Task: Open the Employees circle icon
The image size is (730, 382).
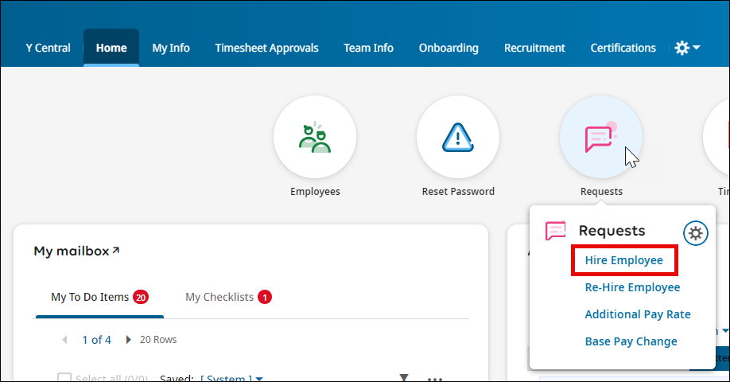Action: pos(315,137)
